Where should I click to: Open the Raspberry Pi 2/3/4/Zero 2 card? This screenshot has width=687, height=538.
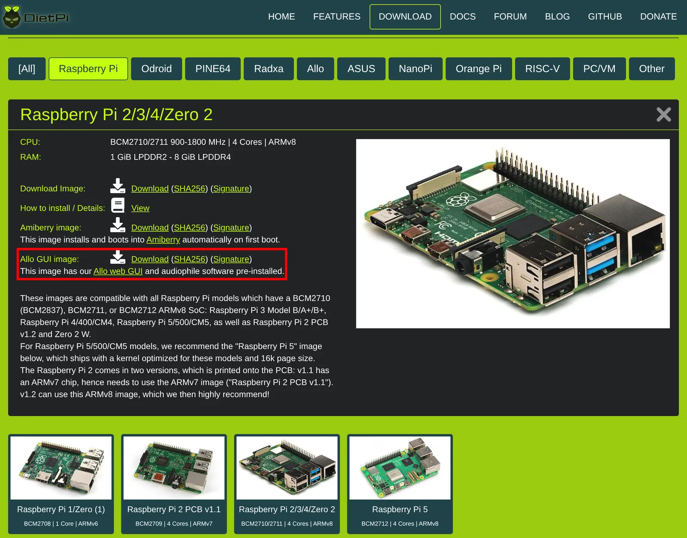(287, 484)
